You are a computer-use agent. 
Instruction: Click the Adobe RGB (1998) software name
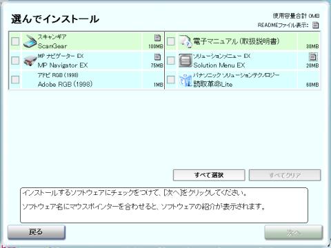click(x=65, y=84)
